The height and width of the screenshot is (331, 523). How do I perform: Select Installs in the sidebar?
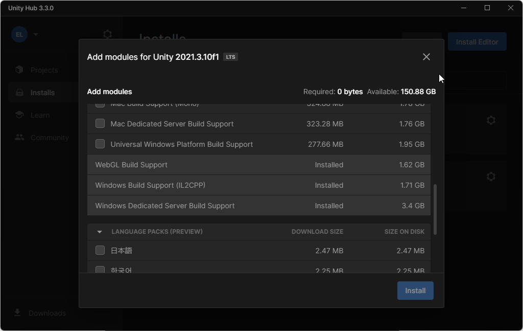43,92
